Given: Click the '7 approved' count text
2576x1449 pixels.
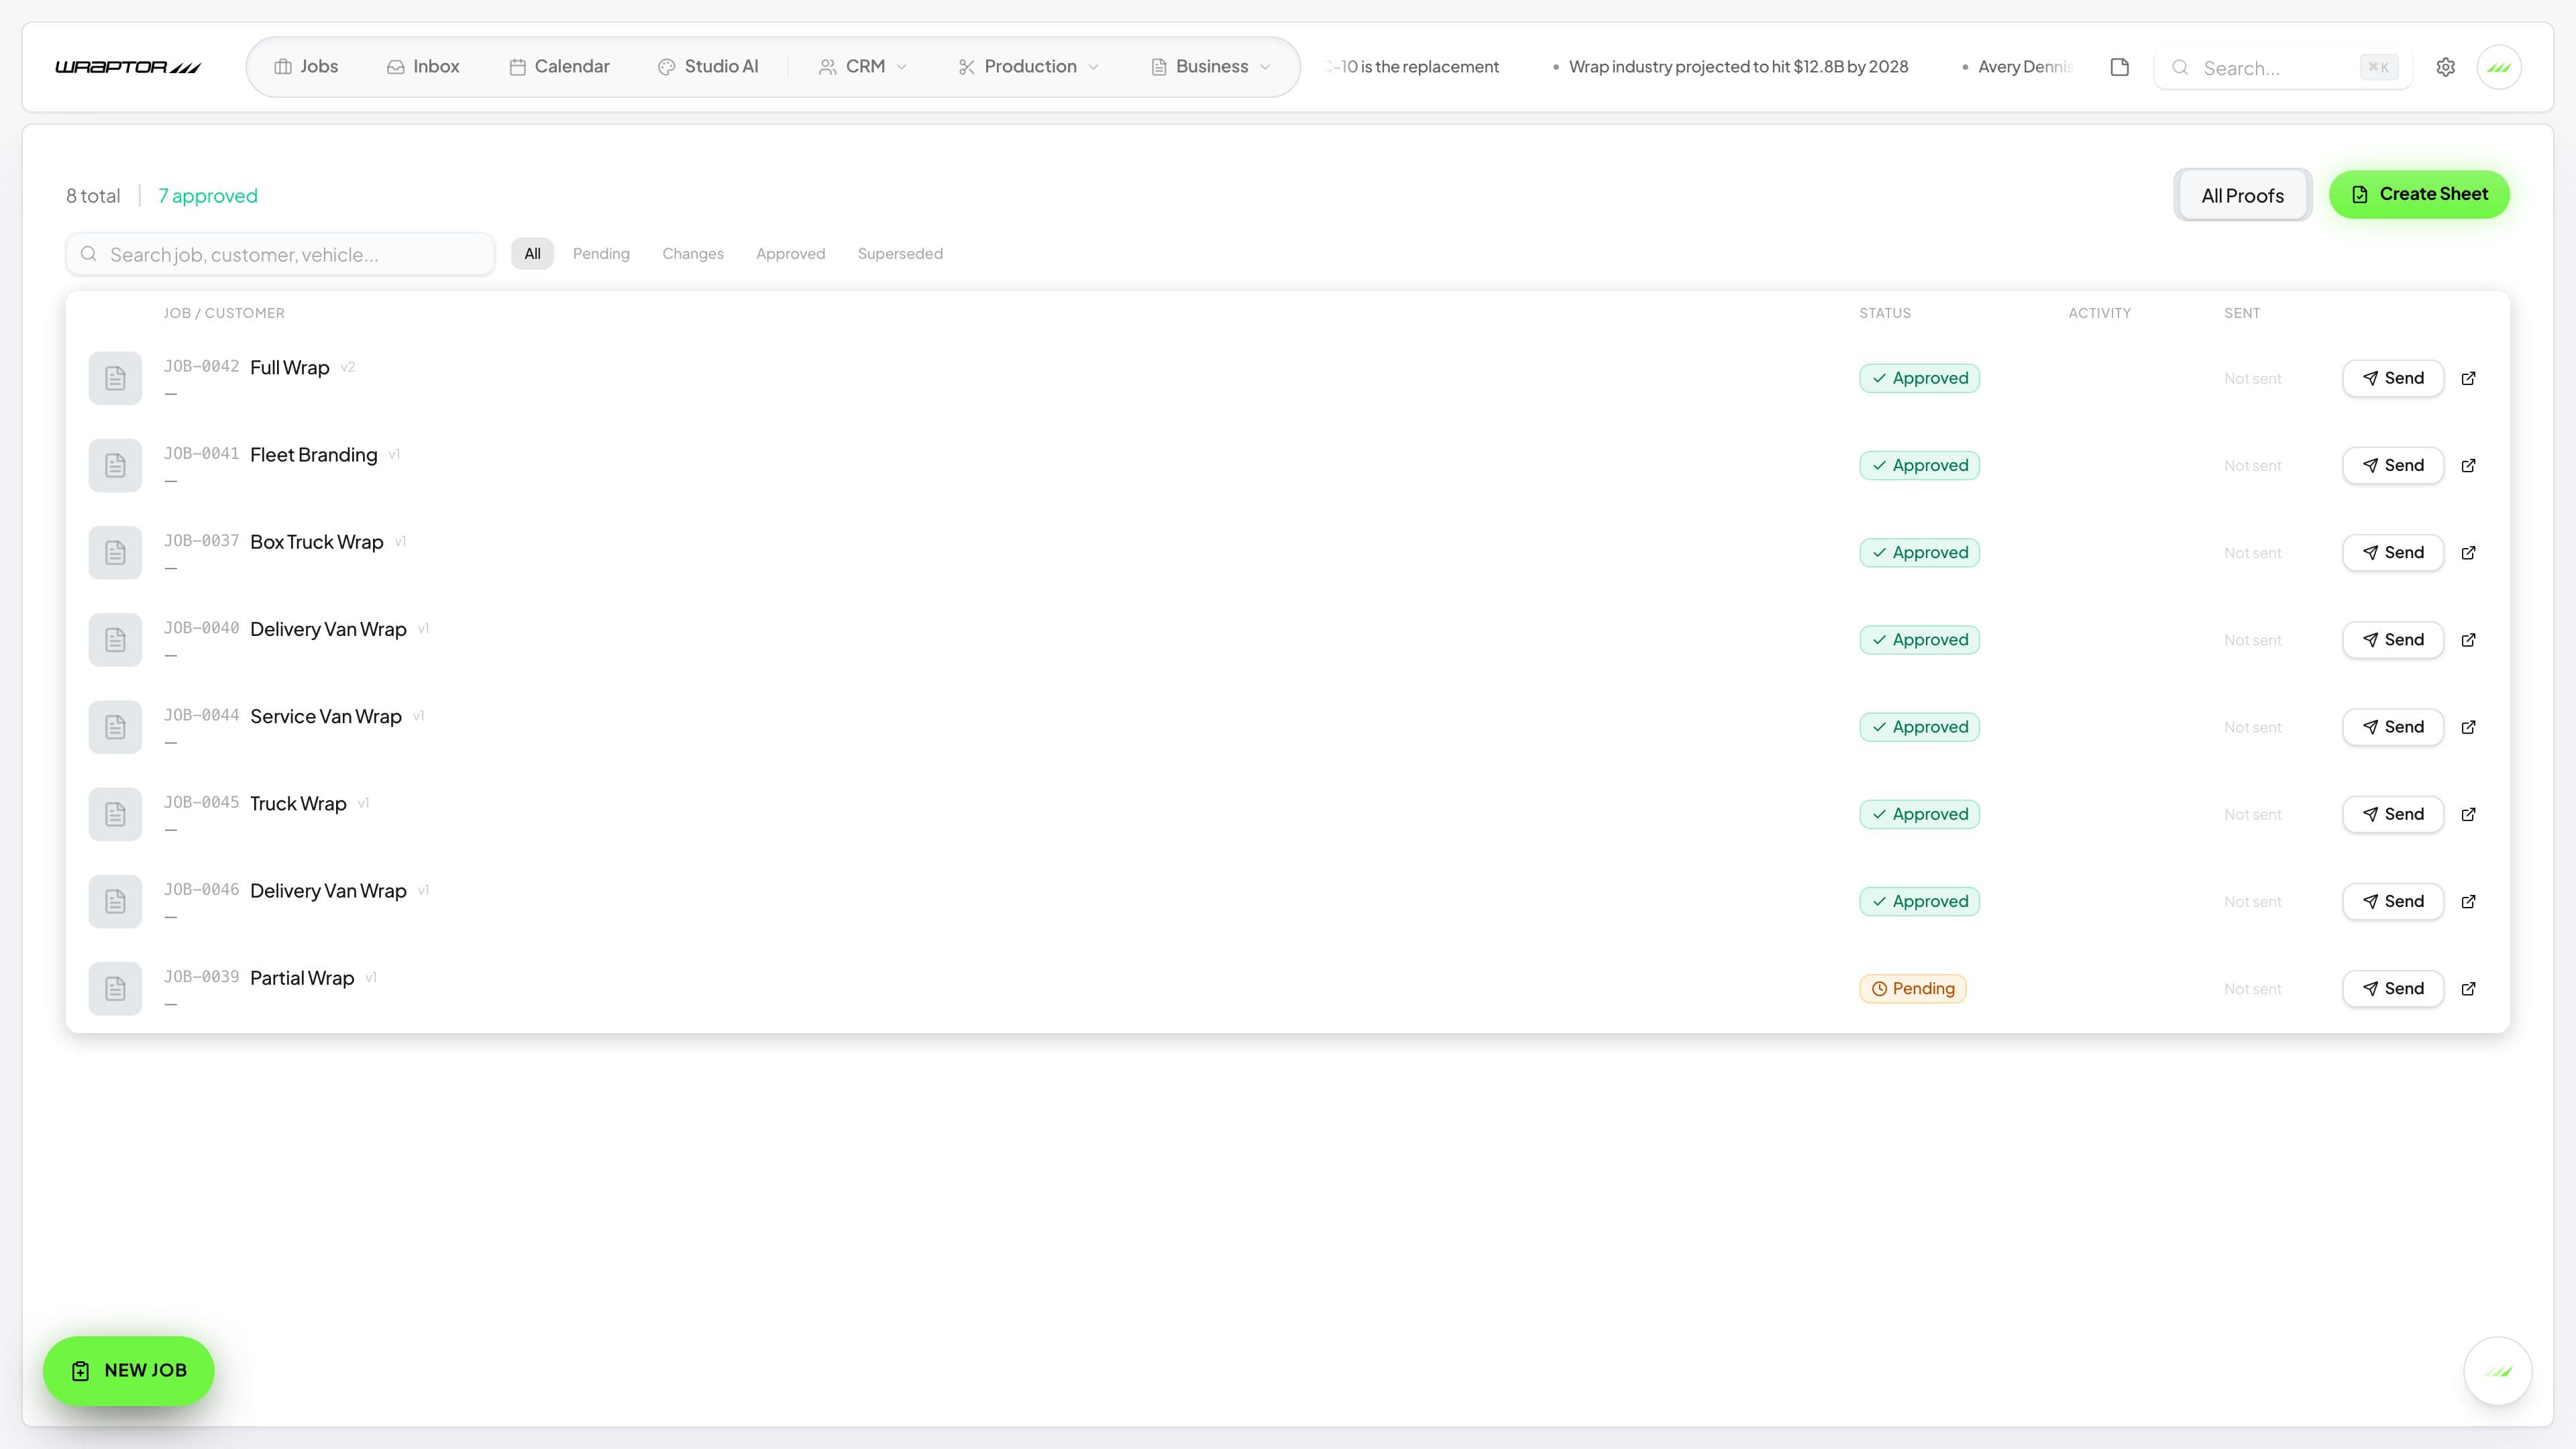Looking at the screenshot, I should tap(208, 196).
